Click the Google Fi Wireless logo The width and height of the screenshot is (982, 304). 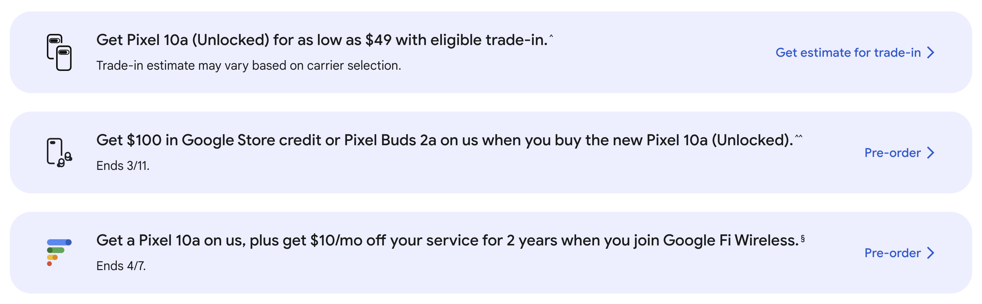[59, 252]
